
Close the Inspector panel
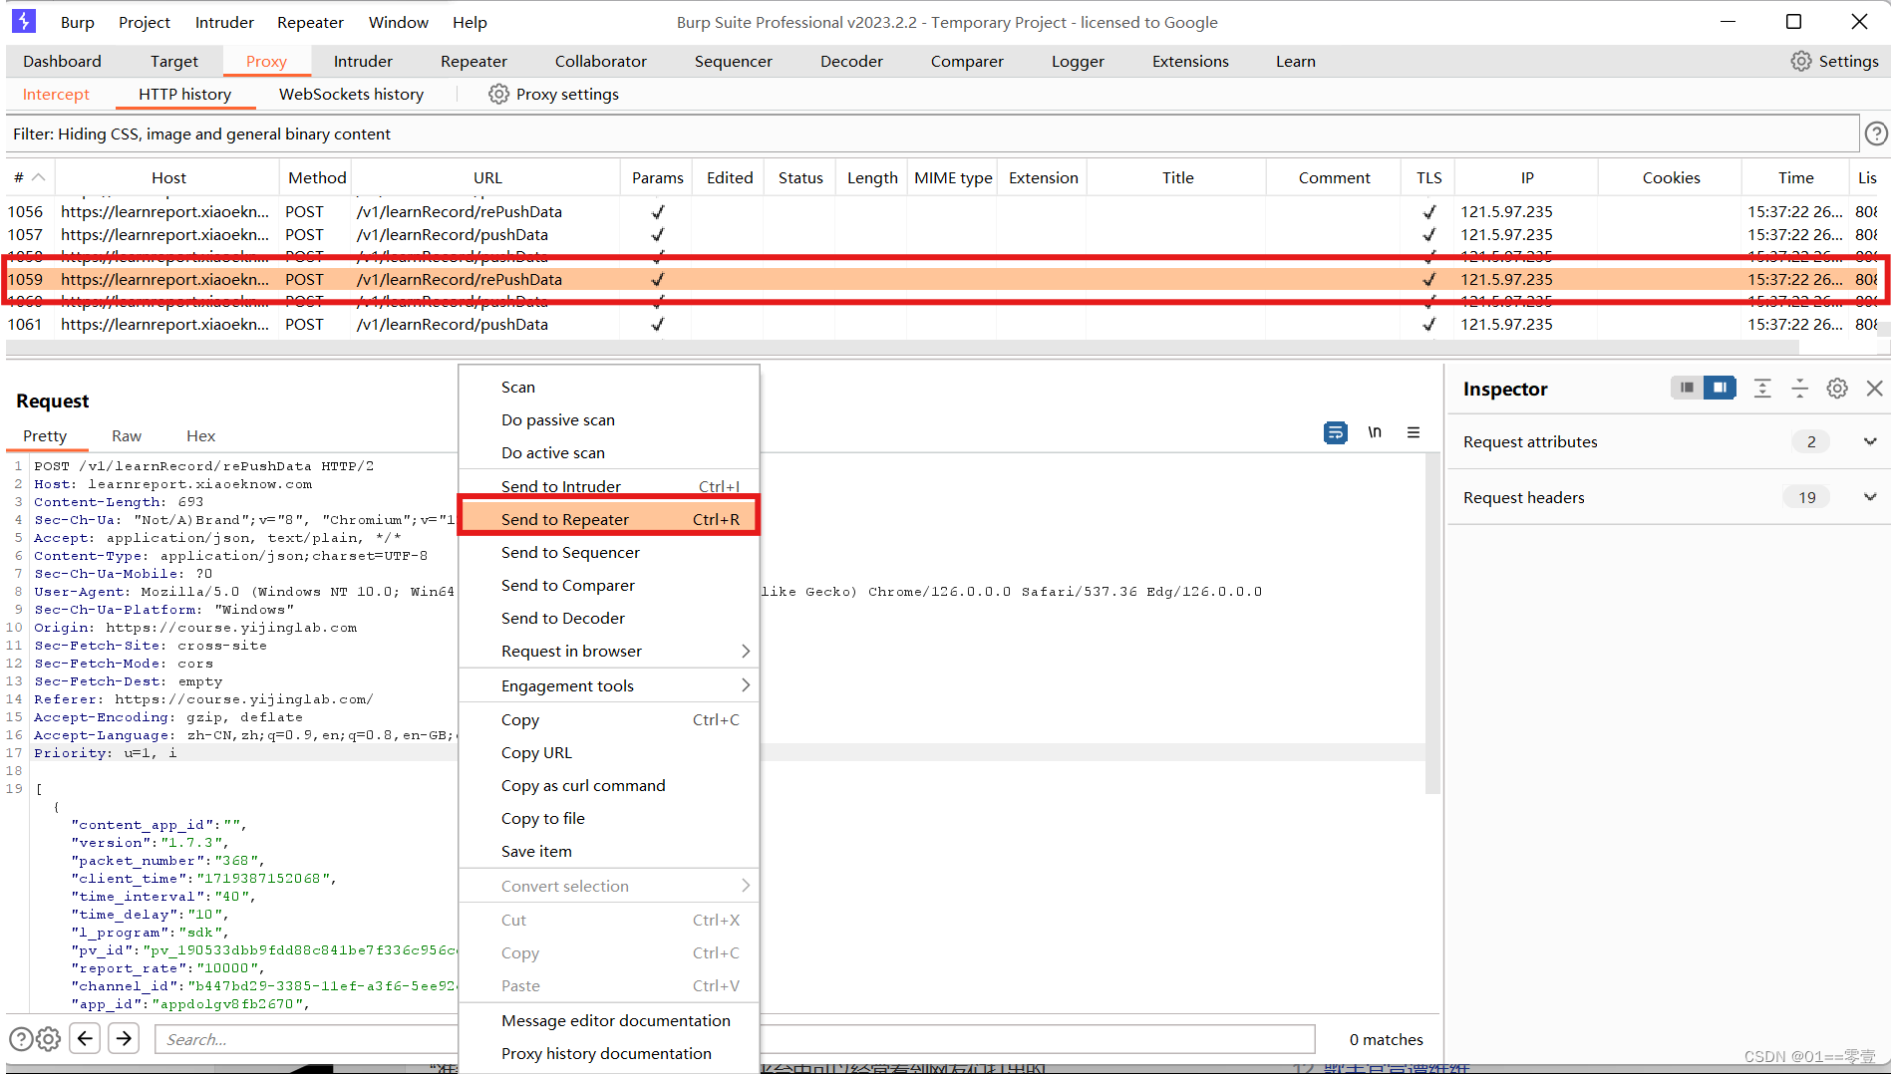tap(1874, 389)
